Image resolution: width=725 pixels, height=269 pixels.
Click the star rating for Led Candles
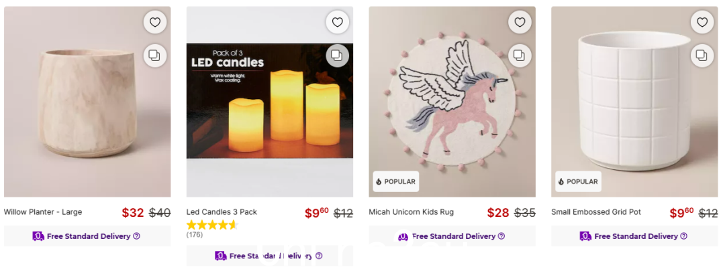[212, 226]
